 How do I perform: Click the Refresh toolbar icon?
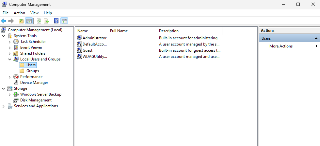(x=39, y=21)
